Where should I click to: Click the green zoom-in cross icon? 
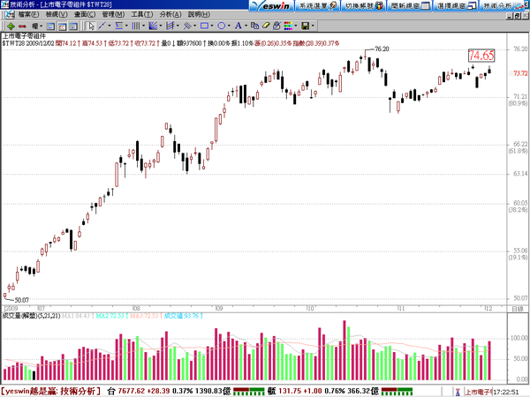click(x=11, y=26)
